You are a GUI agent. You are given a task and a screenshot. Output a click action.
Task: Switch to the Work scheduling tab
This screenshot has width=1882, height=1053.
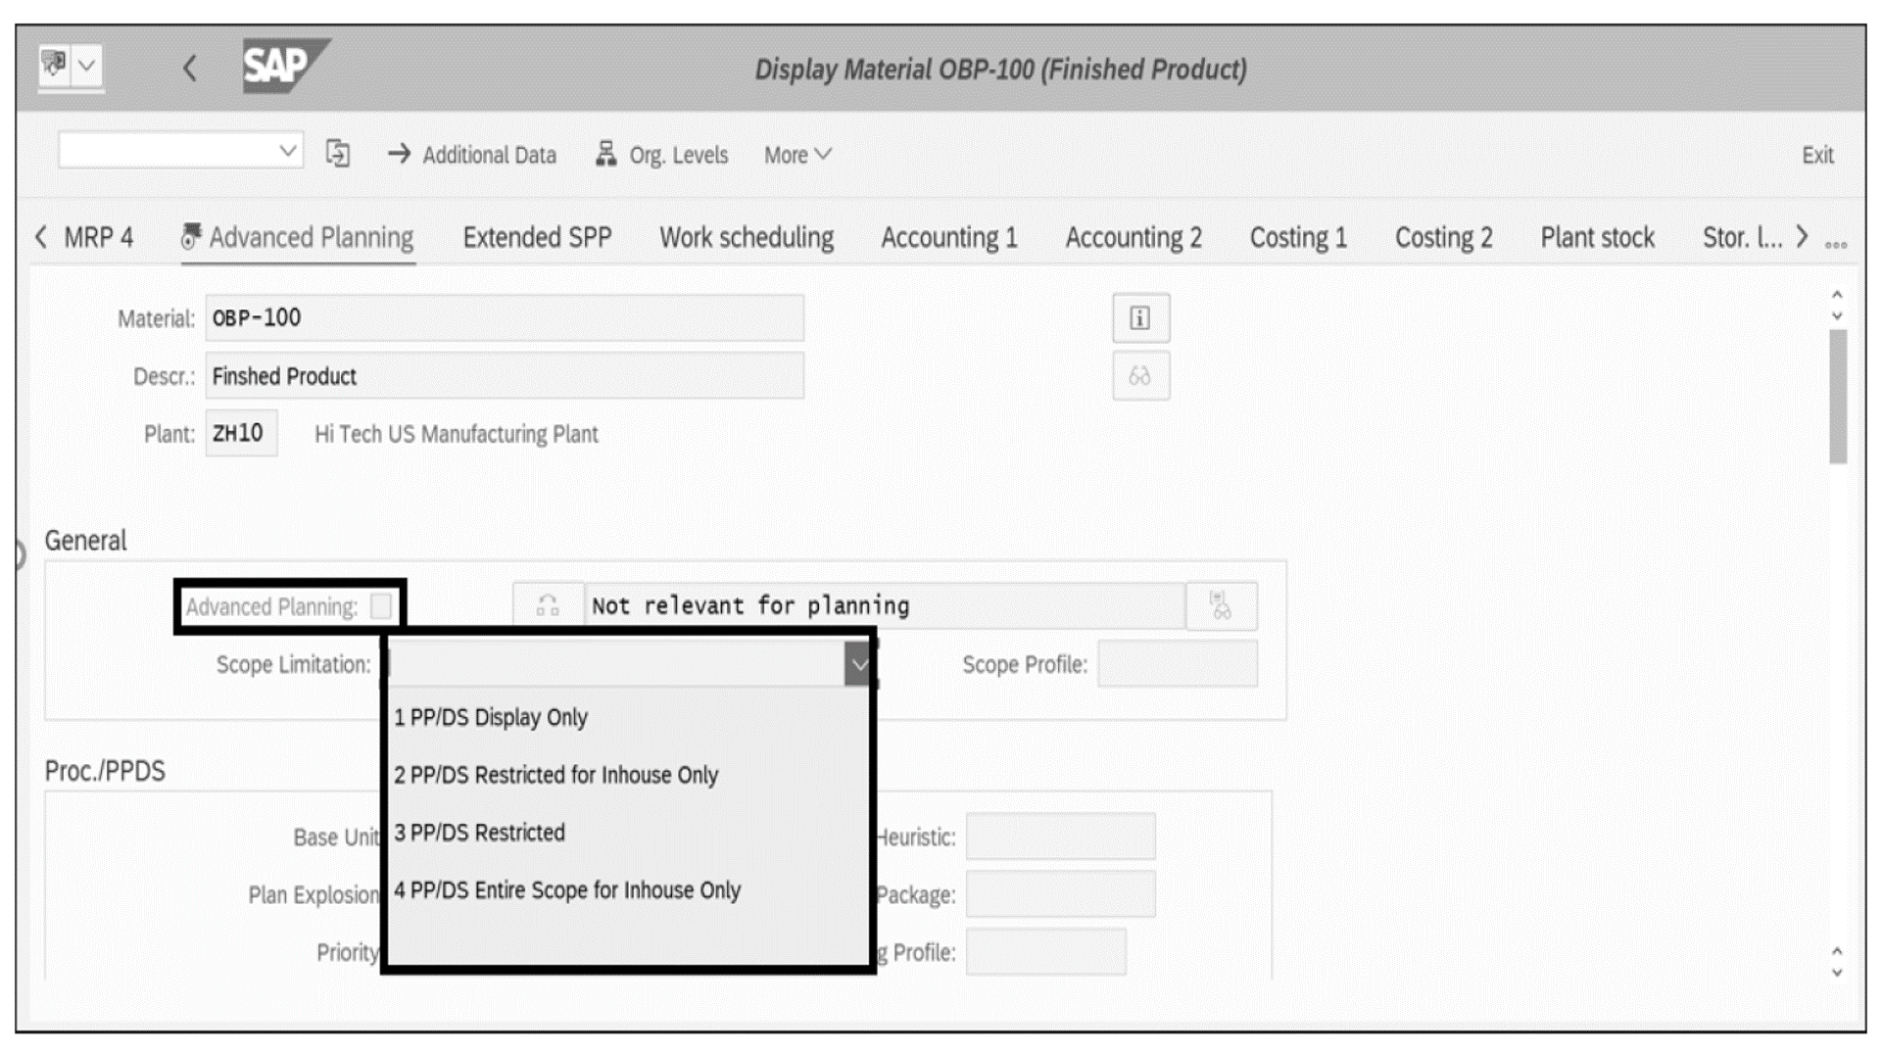click(747, 237)
